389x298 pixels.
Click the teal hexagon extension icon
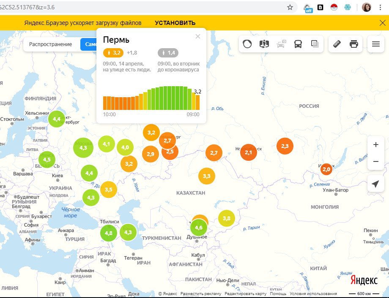click(x=348, y=7)
